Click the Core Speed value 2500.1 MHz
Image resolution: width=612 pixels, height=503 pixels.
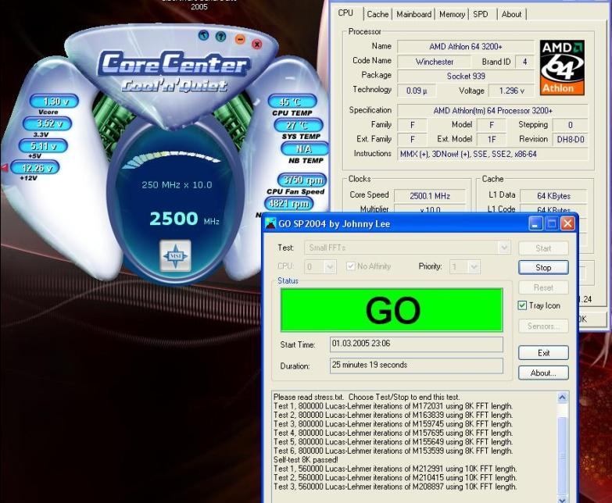pos(430,196)
